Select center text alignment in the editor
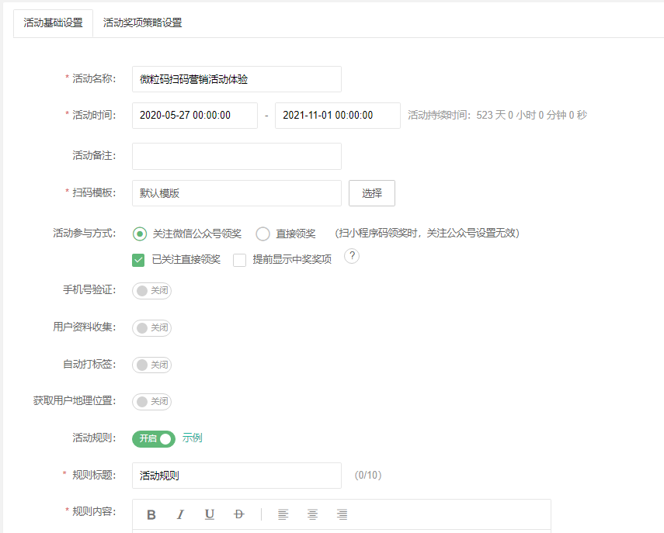This screenshot has height=533, width=664. [x=313, y=514]
